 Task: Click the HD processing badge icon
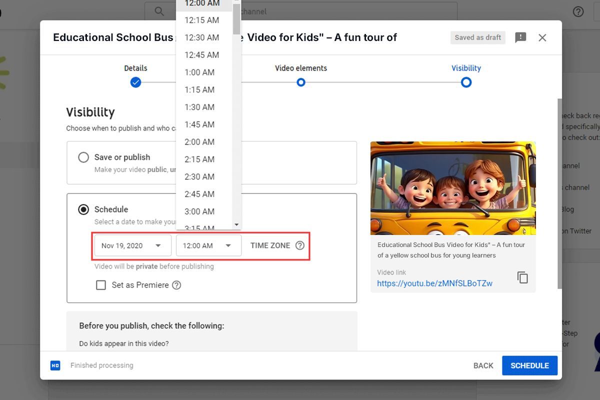(55, 365)
